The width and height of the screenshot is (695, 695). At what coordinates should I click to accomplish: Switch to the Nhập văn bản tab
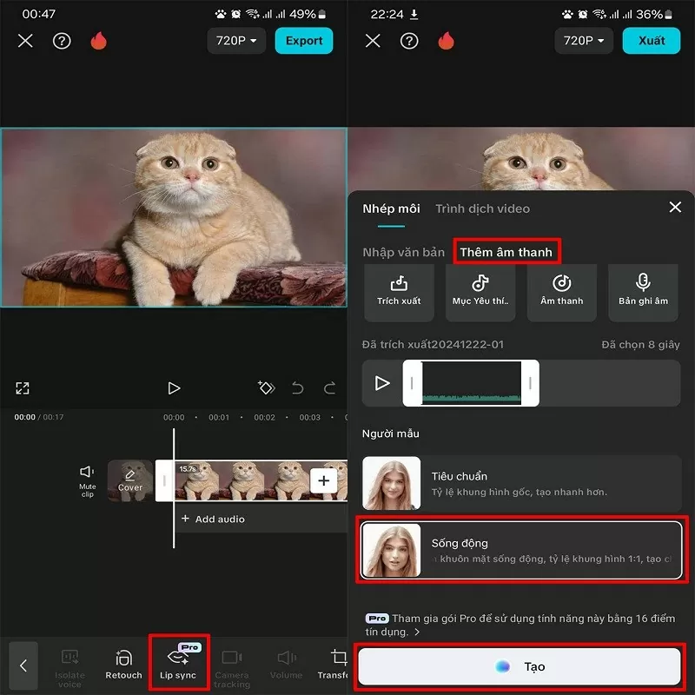tap(404, 251)
